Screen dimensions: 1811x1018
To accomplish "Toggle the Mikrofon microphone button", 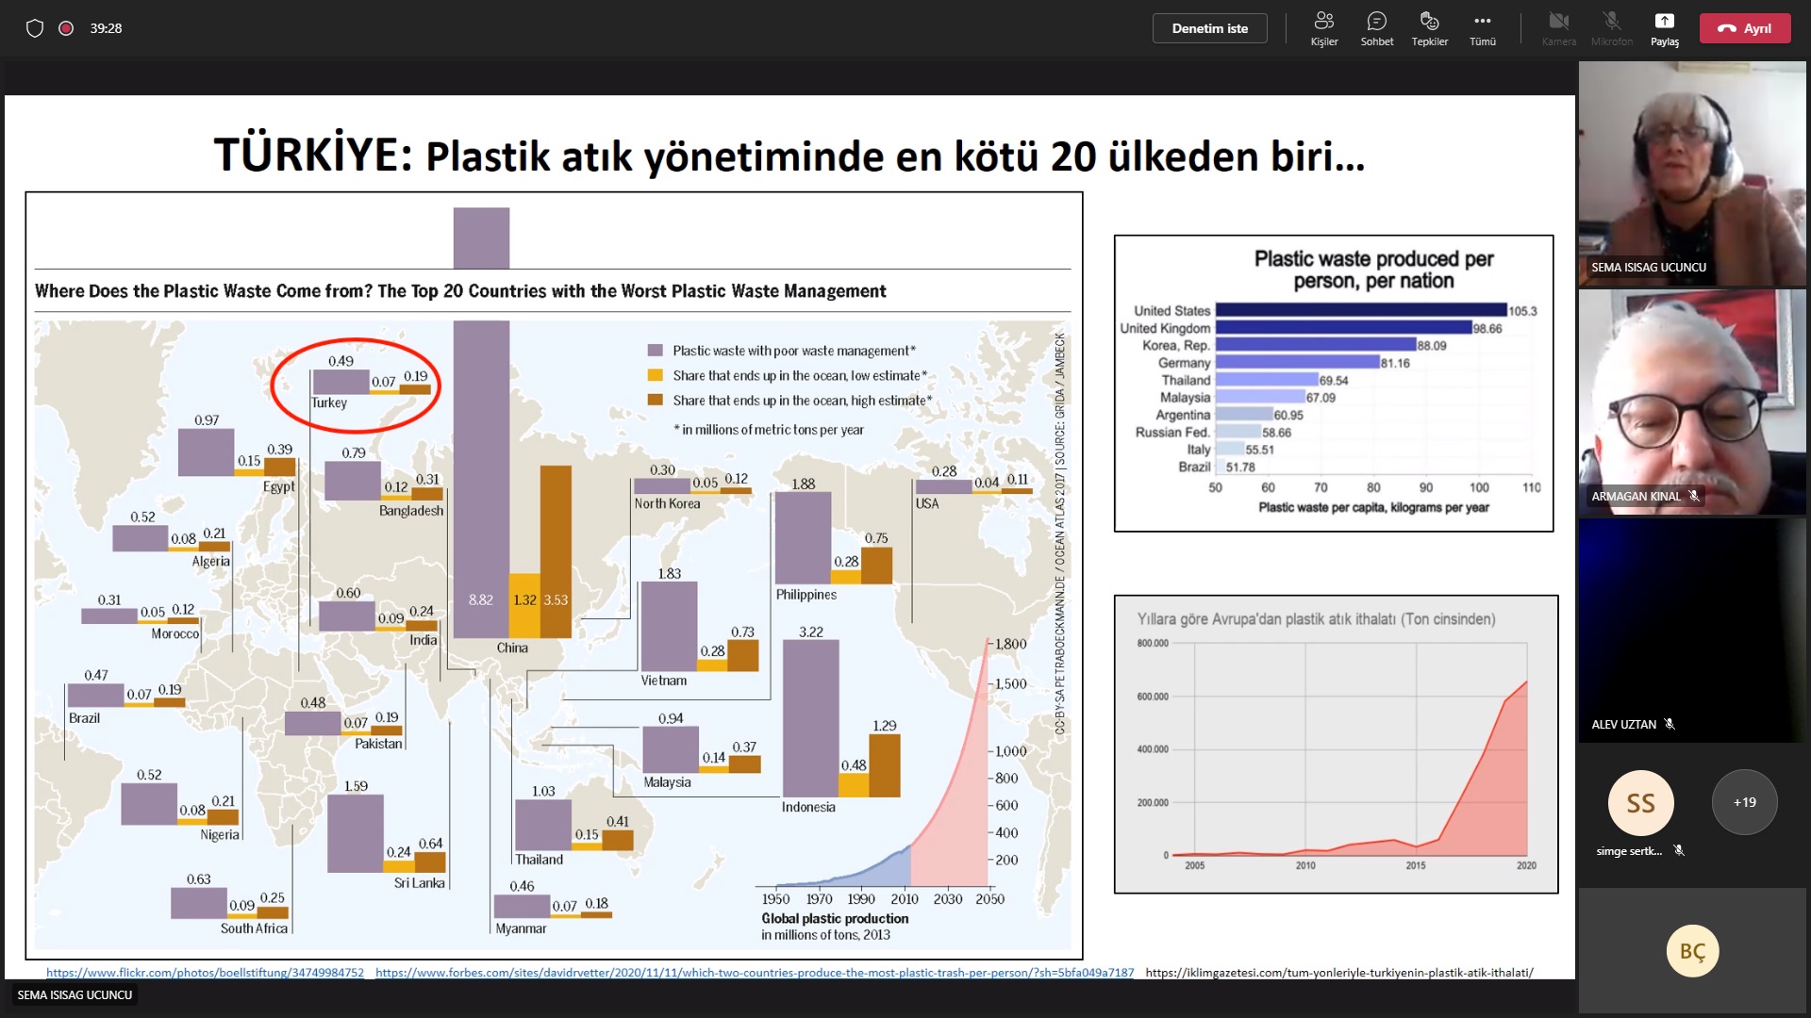I will (1611, 28).
